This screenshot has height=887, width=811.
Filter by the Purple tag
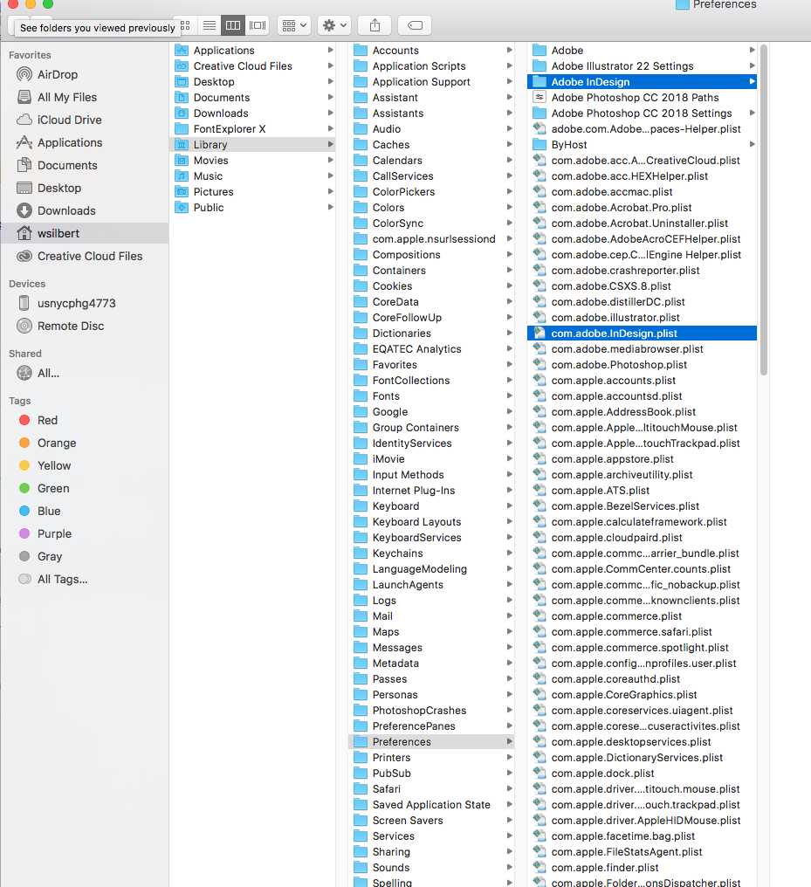point(85,534)
